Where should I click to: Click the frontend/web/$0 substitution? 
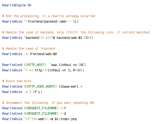click(43, 54)
